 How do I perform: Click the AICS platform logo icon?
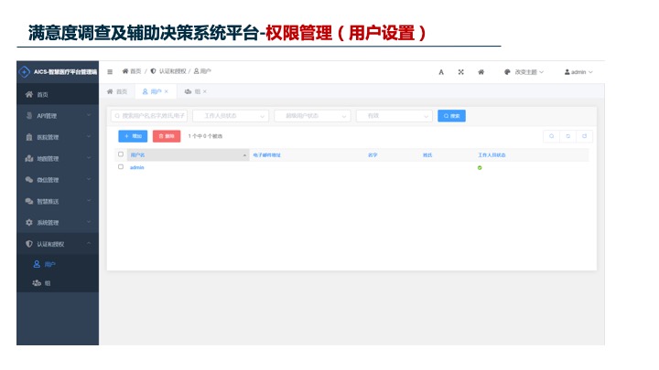tap(25, 72)
